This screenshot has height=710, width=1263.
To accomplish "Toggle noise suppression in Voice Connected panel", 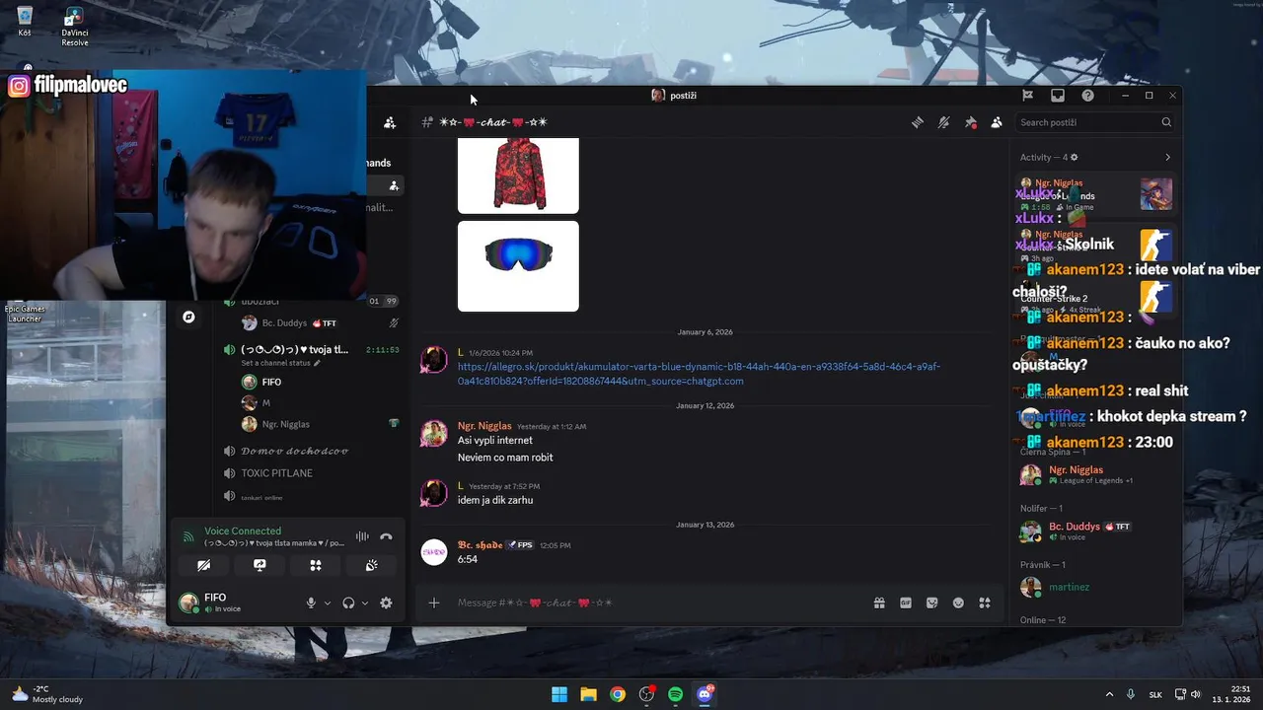I will [362, 536].
